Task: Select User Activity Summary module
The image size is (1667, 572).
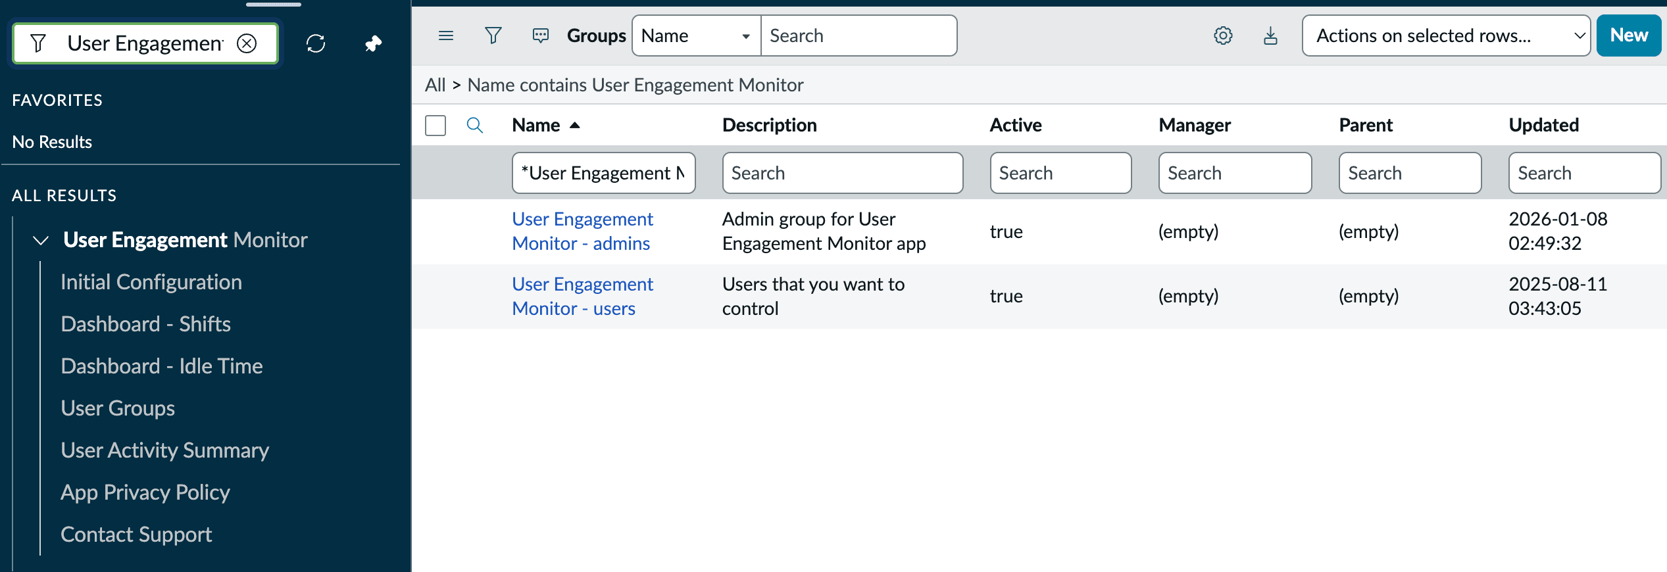Action: point(164,450)
